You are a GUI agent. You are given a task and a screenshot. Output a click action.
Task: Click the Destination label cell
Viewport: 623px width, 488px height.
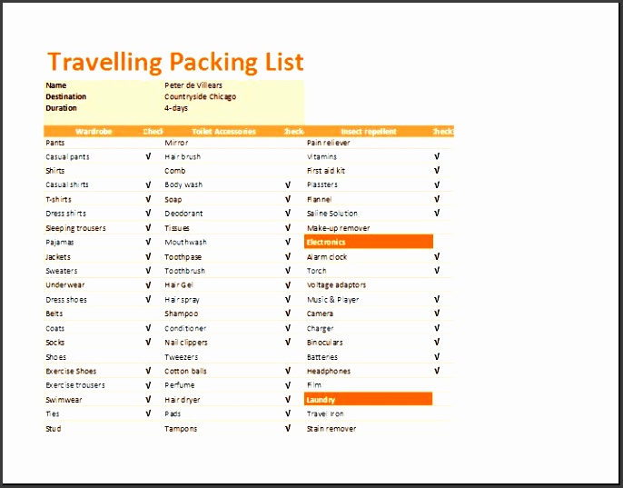(66, 96)
